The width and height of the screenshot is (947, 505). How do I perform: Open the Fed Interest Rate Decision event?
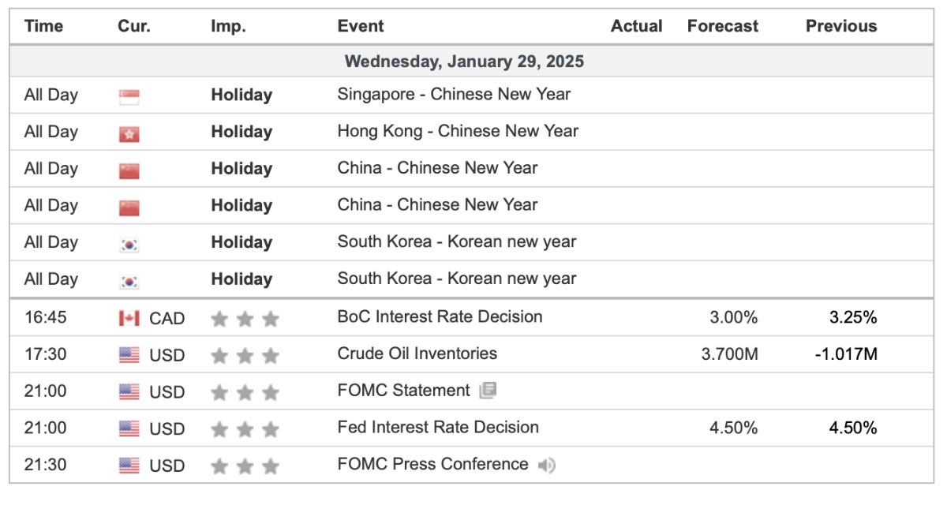[x=438, y=427]
